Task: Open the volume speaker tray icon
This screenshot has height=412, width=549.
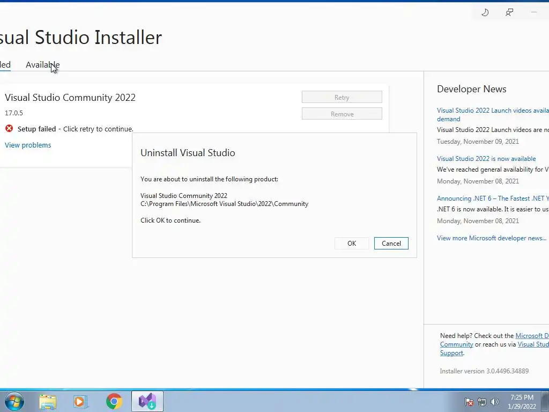Action: (x=495, y=402)
